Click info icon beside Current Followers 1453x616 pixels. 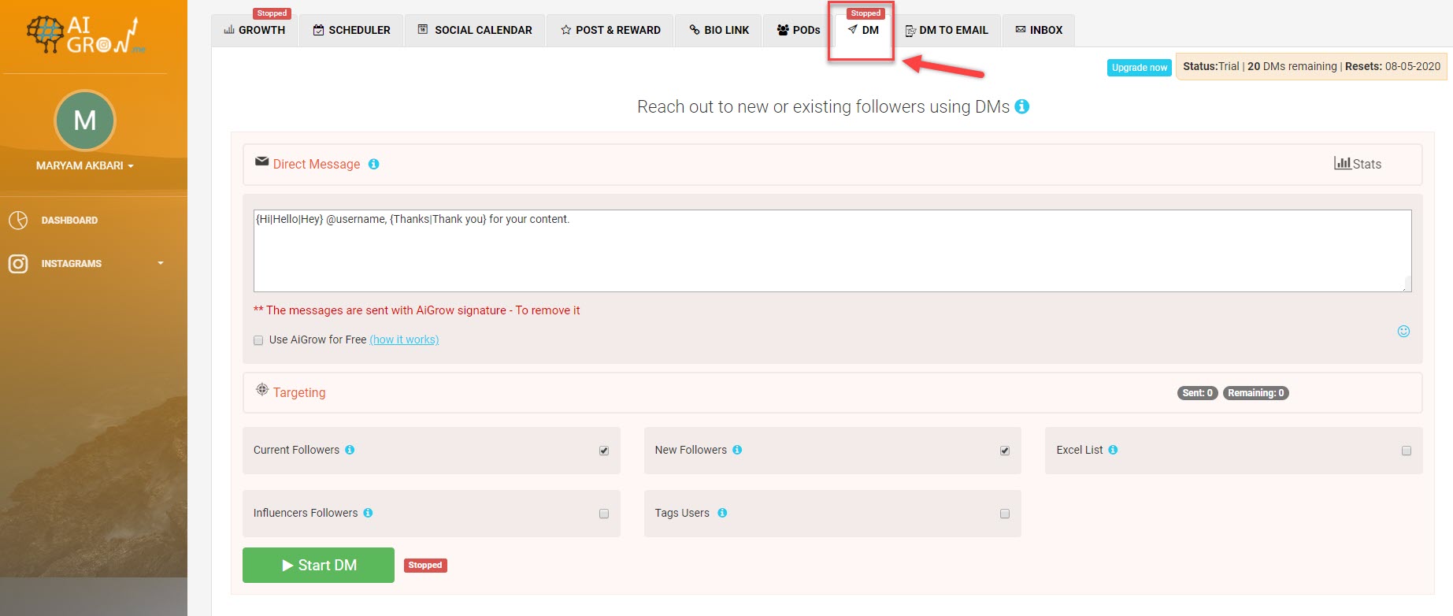[350, 450]
